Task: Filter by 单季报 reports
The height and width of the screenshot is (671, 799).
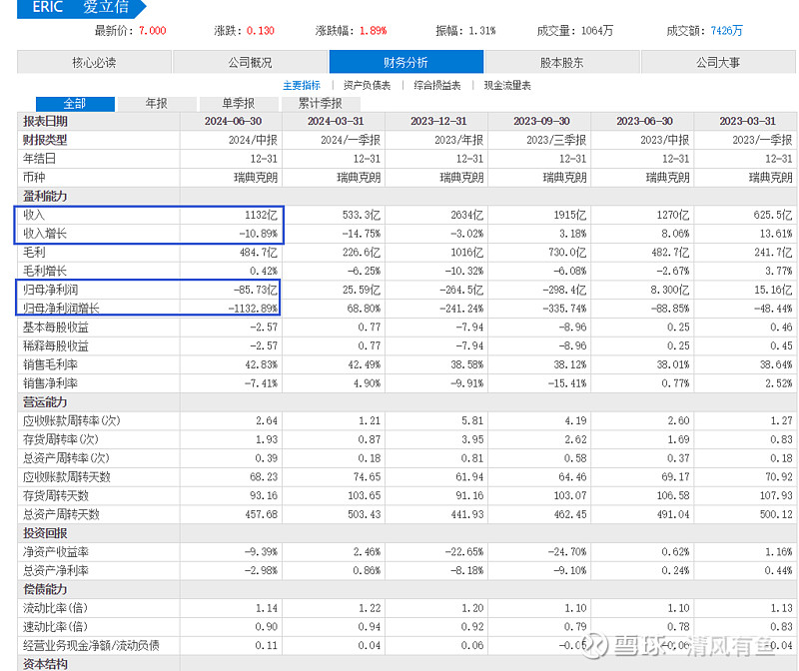Action: click(x=239, y=104)
